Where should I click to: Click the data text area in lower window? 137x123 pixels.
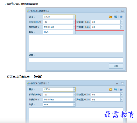(x=76, y=115)
